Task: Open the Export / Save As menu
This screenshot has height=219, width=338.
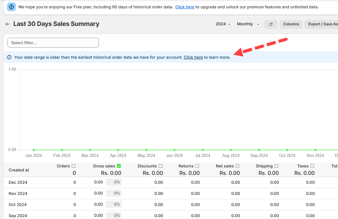Action: (x=322, y=24)
